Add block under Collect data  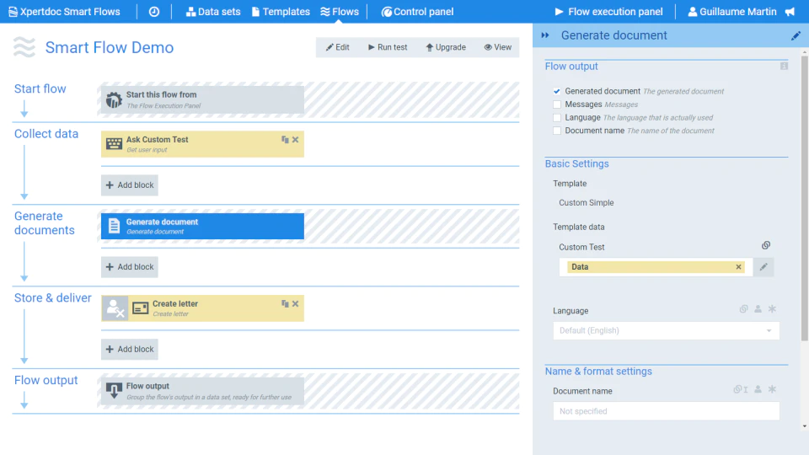(x=130, y=185)
